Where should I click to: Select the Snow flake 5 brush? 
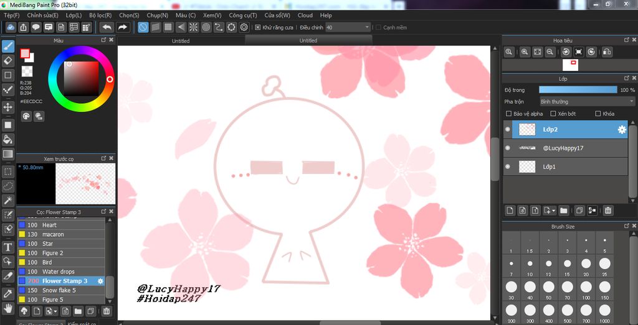pos(61,290)
